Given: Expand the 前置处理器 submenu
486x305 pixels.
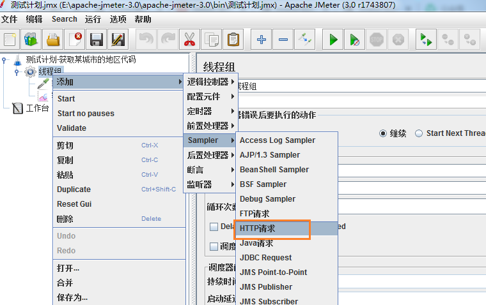Looking at the screenshot, I should pyautogui.click(x=211, y=126).
